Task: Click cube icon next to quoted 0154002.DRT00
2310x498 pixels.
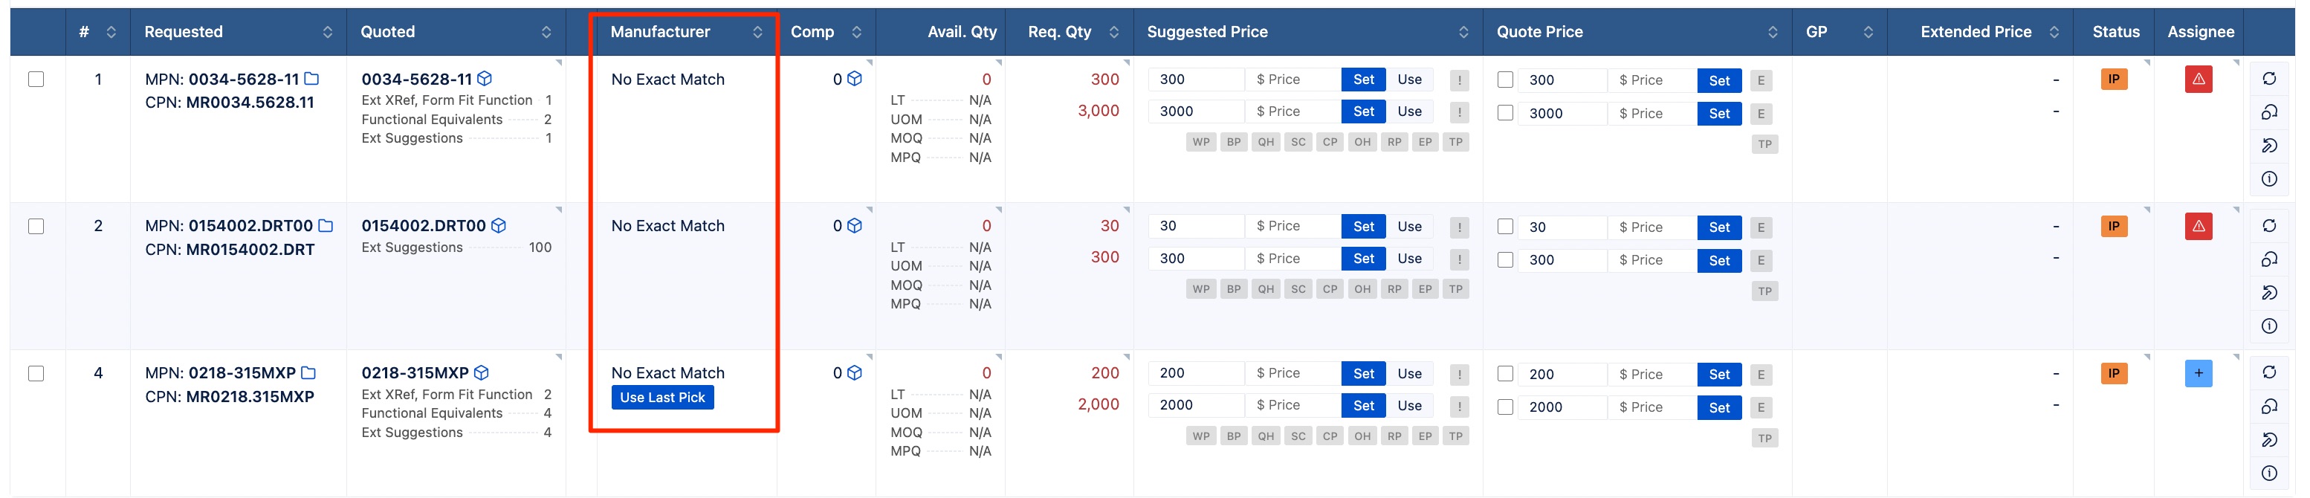Action: click(x=499, y=226)
